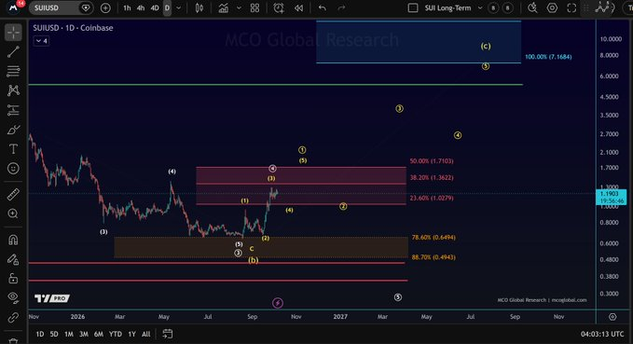Screen dimensions: 633x344
Task: Create a price alert
Action: coord(279,8)
